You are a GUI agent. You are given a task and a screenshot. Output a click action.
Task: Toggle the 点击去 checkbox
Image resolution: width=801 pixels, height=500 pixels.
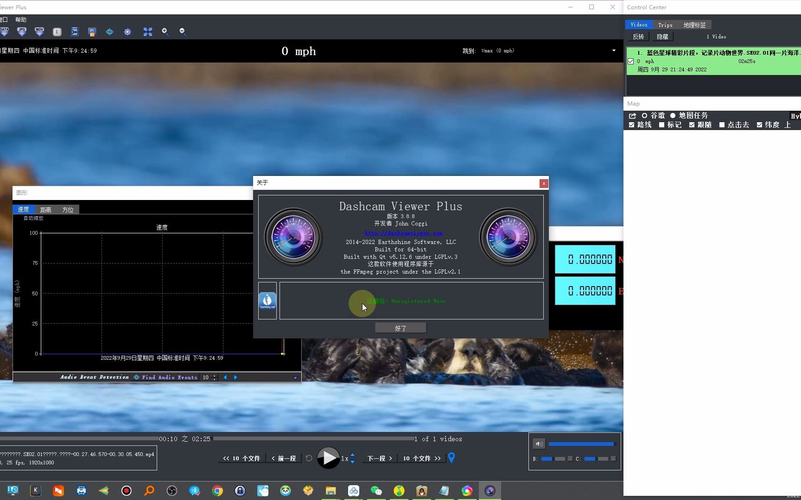722,125
